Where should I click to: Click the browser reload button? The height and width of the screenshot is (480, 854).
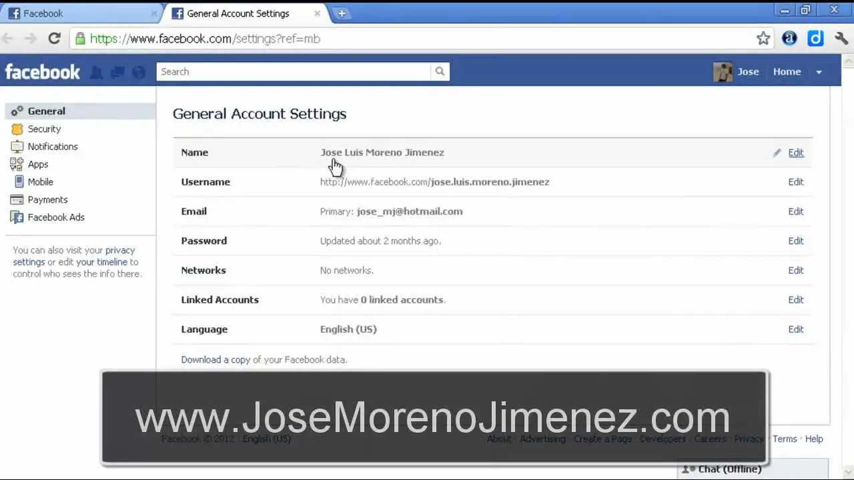55,39
